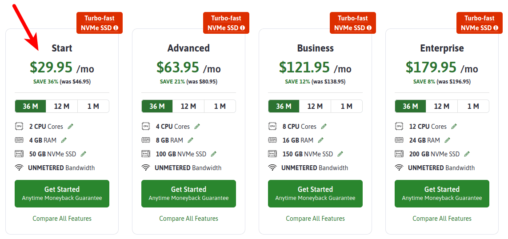The width and height of the screenshot is (508, 239).
Task: Edit CPU cores pencil in Enterprise plan
Action: click(x=454, y=127)
